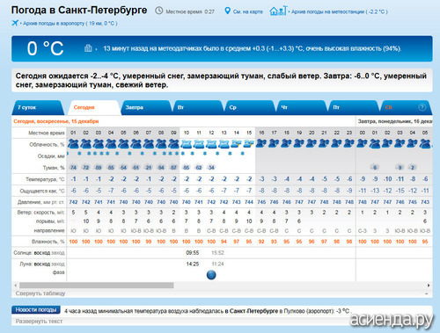This screenshot has height=333, width=440.
Task: Click the weather station house icon
Action: click(x=278, y=11)
